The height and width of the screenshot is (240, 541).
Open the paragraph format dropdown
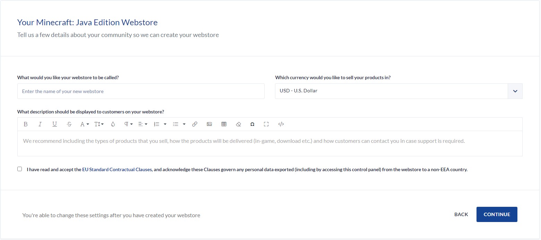coord(128,124)
